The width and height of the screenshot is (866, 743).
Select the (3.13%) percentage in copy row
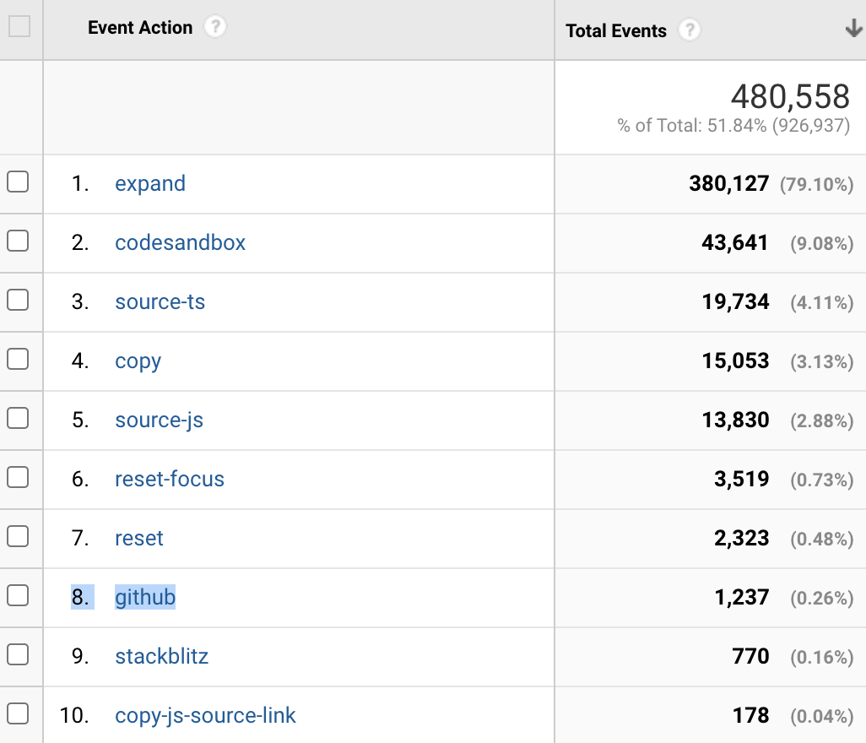click(822, 361)
